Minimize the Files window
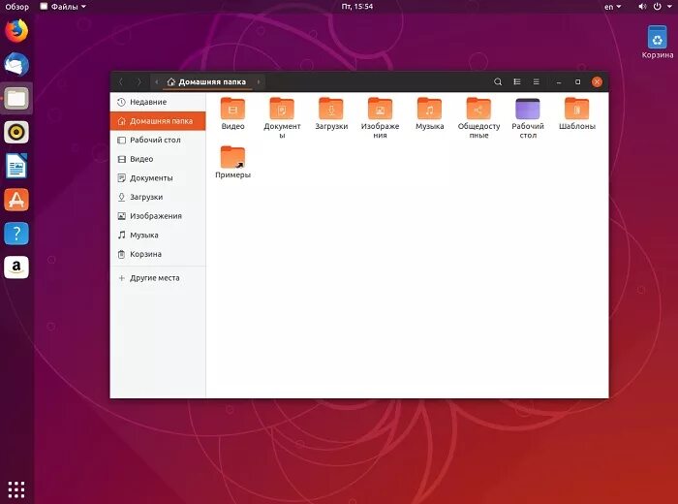This screenshot has width=678, height=504. click(x=559, y=81)
